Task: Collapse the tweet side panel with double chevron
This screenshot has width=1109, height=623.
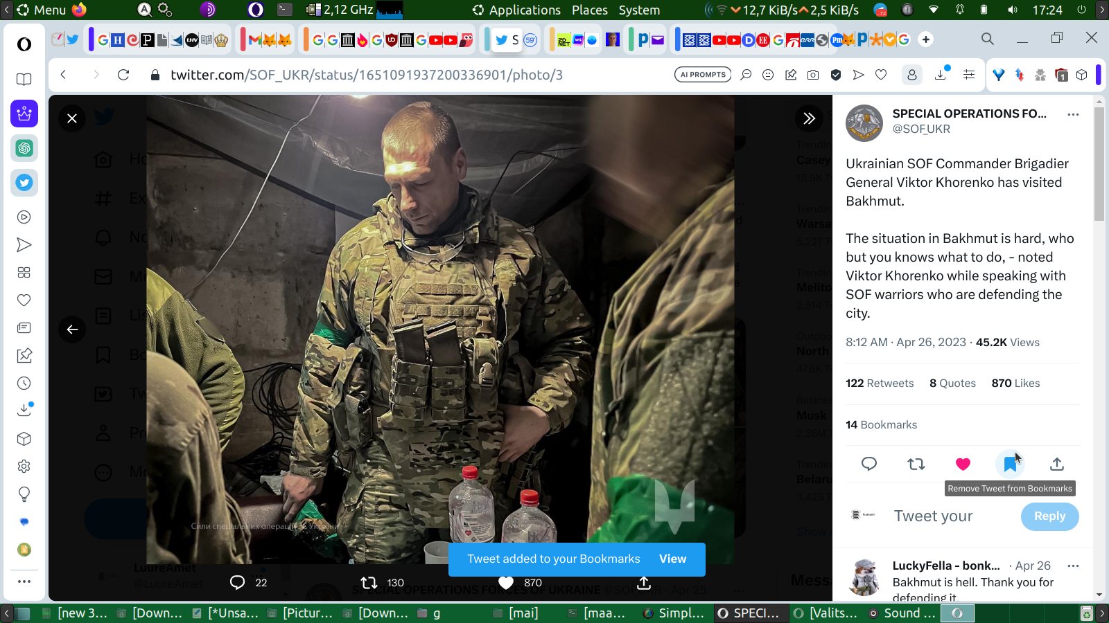Action: (809, 118)
